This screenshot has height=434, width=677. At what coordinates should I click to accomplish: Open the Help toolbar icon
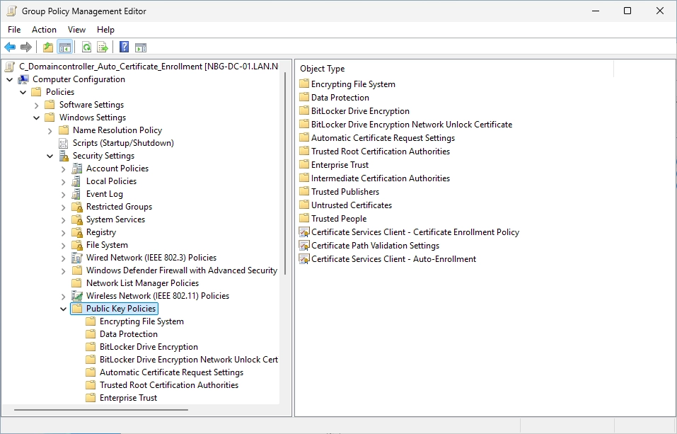tap(124, 47)
